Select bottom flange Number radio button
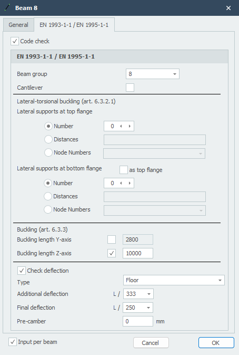The height and width of the screenshot is (355, 239). pos(48,183)
